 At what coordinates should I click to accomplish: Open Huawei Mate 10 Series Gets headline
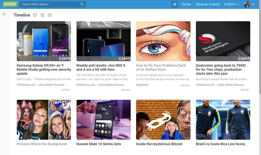click(x=99, y=144)
